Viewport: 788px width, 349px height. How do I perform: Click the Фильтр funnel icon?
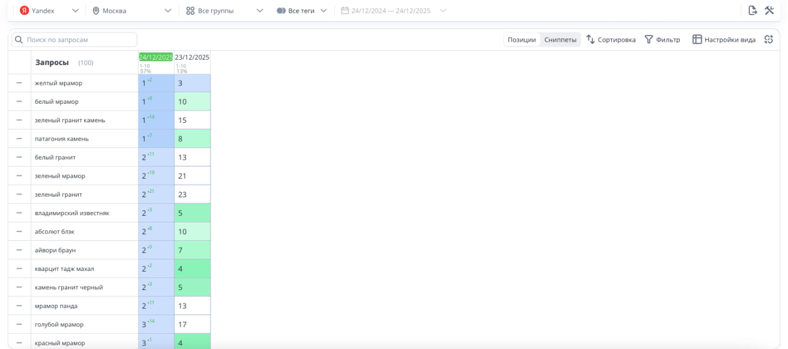click(648, 39)
